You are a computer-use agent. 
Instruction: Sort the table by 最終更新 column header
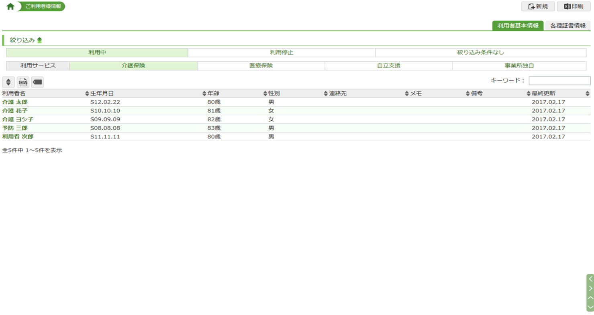click(543, 93)
